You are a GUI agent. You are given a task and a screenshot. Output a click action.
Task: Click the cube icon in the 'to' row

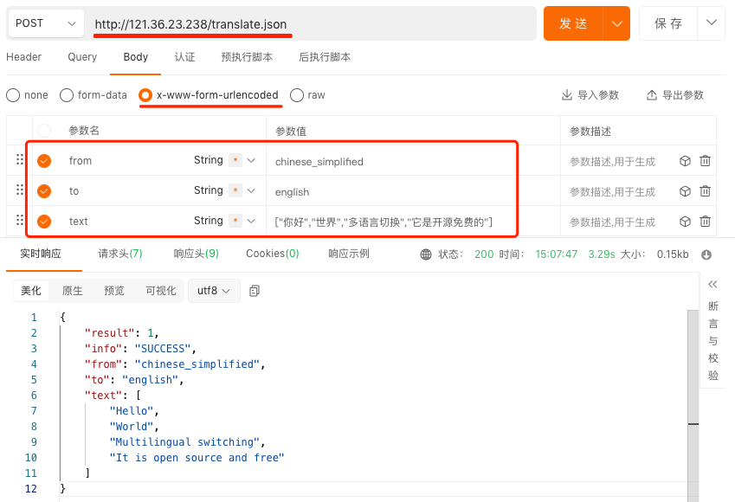685,191
